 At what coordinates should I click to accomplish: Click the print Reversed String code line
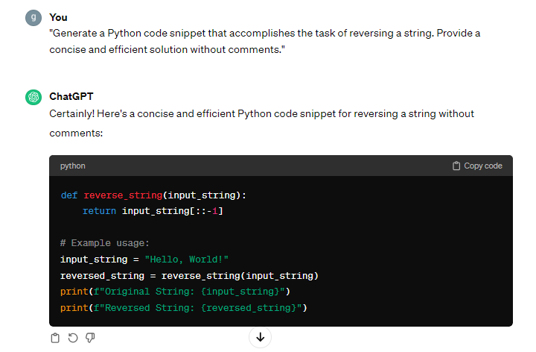184,308
